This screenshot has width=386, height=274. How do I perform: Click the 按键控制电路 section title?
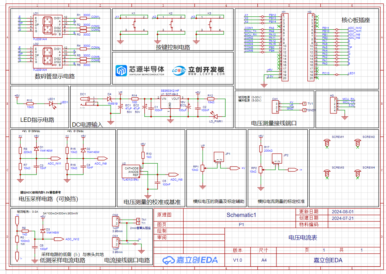pyautogui.click(x=173, y=47)
